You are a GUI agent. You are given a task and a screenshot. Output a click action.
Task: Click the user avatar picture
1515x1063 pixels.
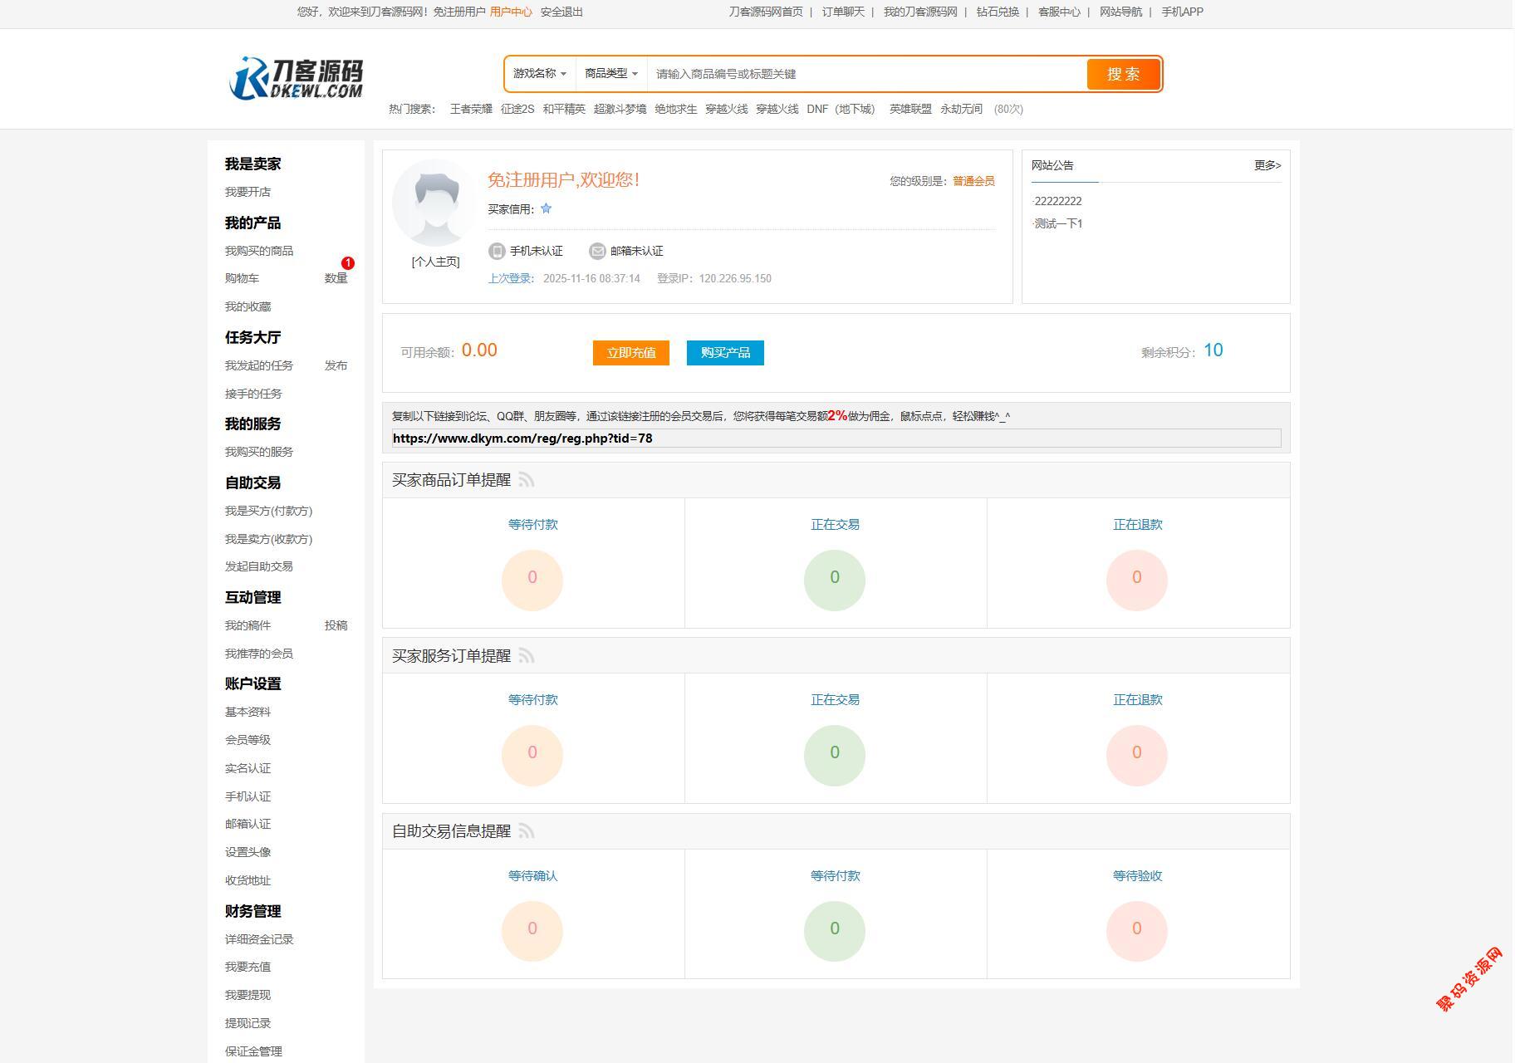tap(435, 202)
